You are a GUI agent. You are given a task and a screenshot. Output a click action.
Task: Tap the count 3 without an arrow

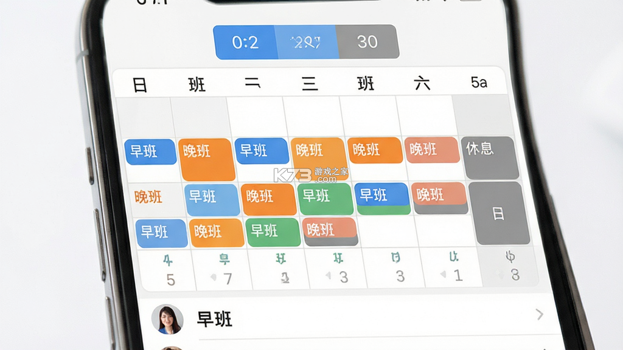[400, 276]
